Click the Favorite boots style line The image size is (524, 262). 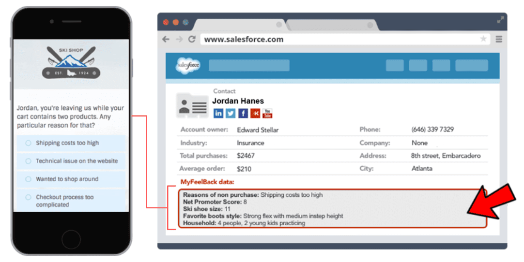(x=263, y=216)
